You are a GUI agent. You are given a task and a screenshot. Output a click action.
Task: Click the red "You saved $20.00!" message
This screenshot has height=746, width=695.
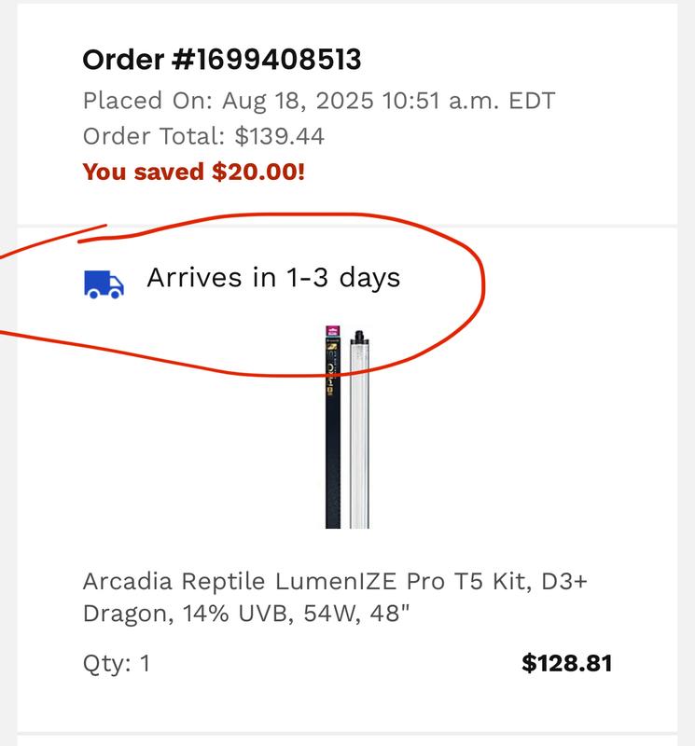click(x=194, y=173)
